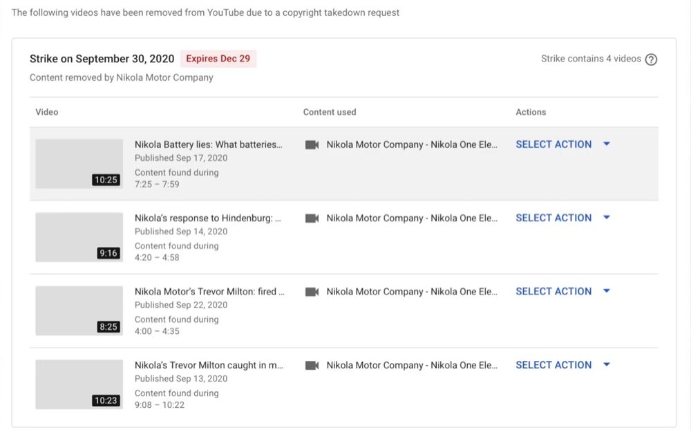Click the title 'Nikola's response to Hindenburg: ...'

207,218
